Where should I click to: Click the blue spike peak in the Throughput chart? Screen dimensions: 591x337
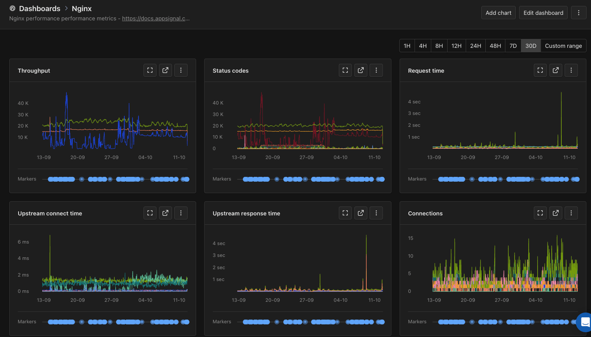pyautogui.click(x=66, y=94)
